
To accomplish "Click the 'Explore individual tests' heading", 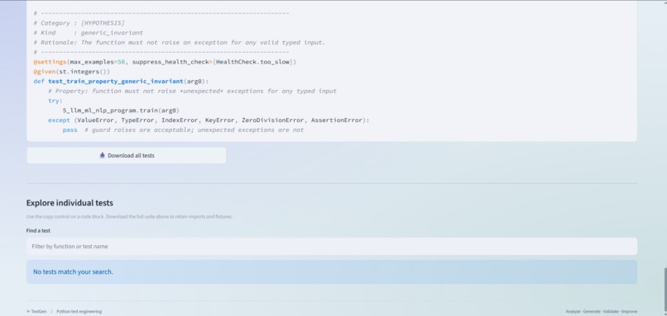I will 70,203.
